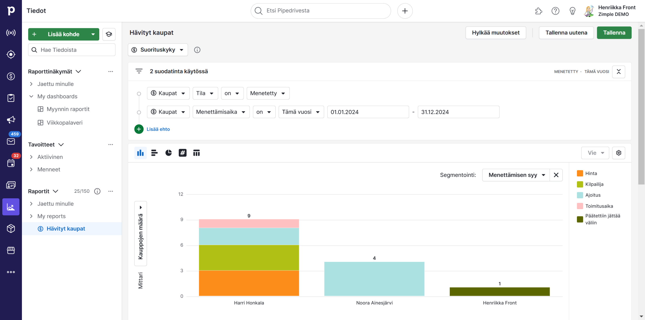The width and height of the screenshot is (645, 320).
Task: Open chart settings gear icon
Action: (x=619, y=153)
